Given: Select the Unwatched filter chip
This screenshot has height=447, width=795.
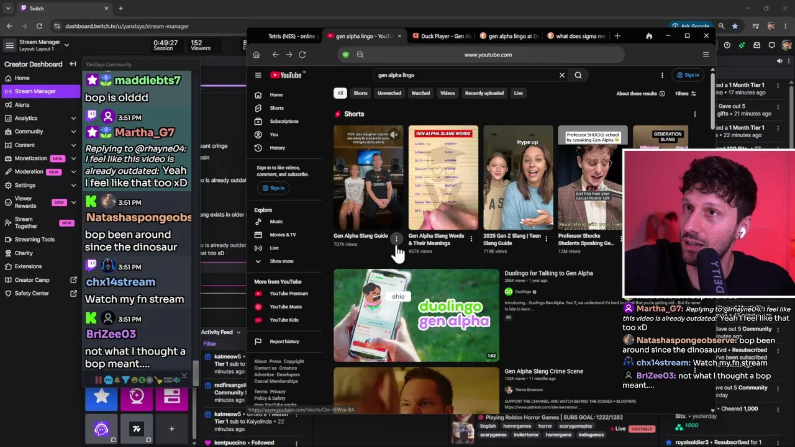Looking at the screenshot, I should tap(389, 93).
